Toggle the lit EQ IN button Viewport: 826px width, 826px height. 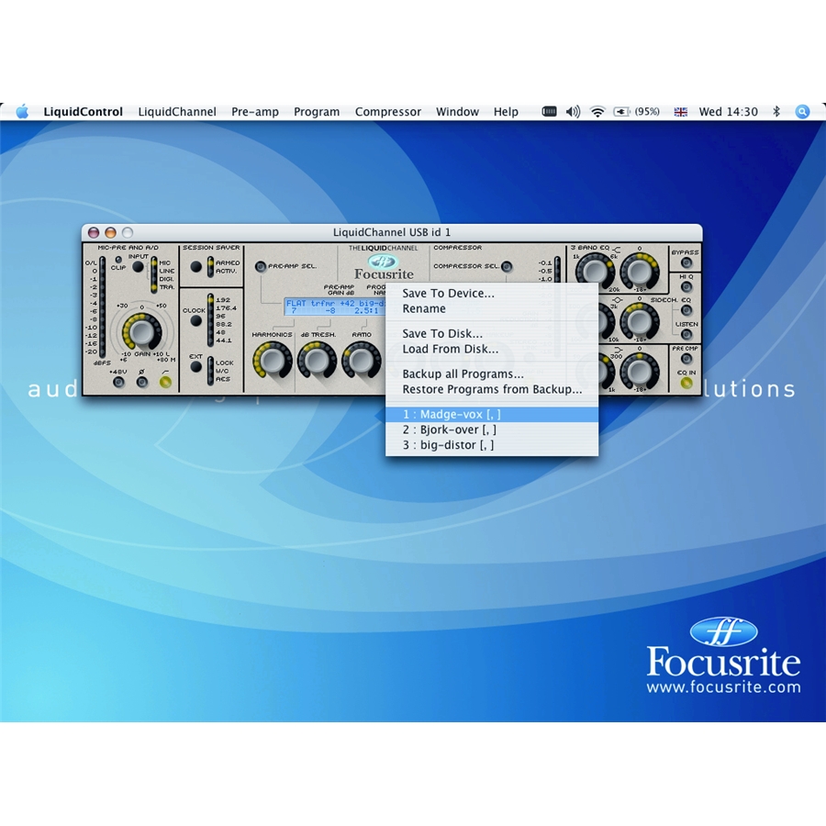pos(686,383)
